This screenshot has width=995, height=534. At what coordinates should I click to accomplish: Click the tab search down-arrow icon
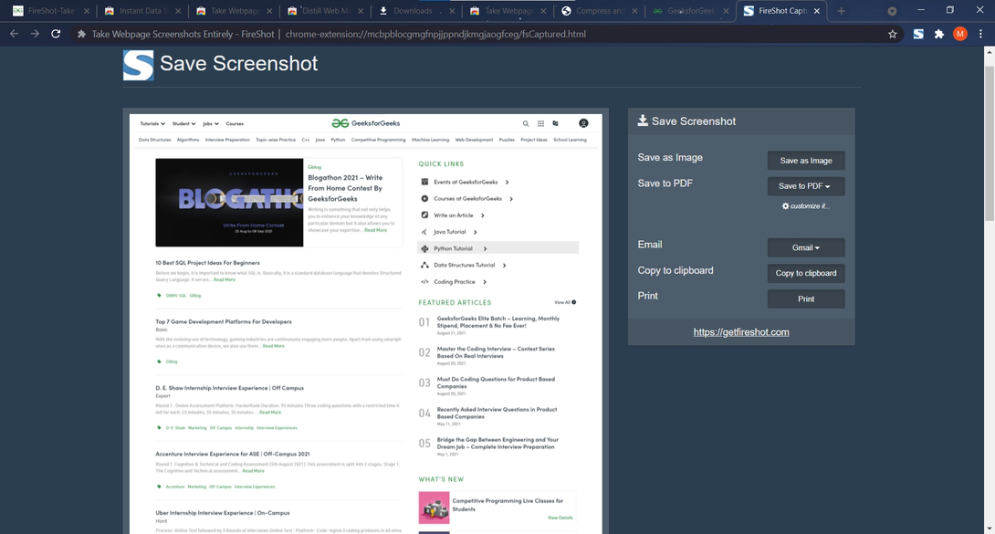[892, 11]
